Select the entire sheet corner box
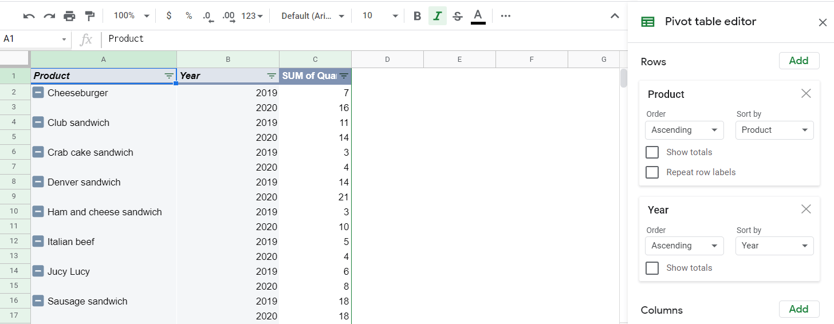This screenshot has height=324, width=834. (x=15, y=59)
